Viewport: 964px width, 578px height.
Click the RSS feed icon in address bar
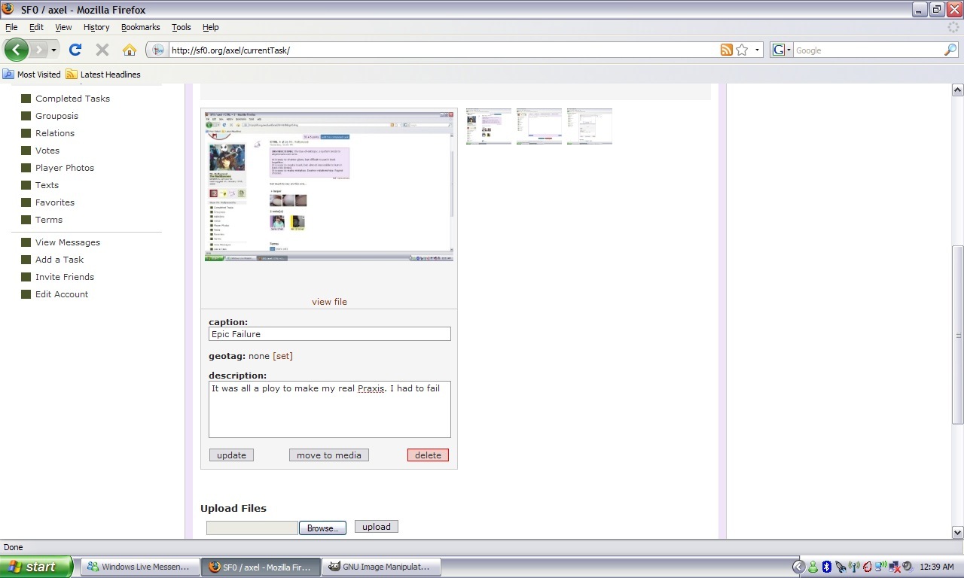(x=726, y=50)
